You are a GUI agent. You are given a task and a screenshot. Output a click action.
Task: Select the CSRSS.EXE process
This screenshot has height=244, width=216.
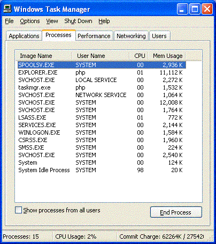[x=102, y=140]
